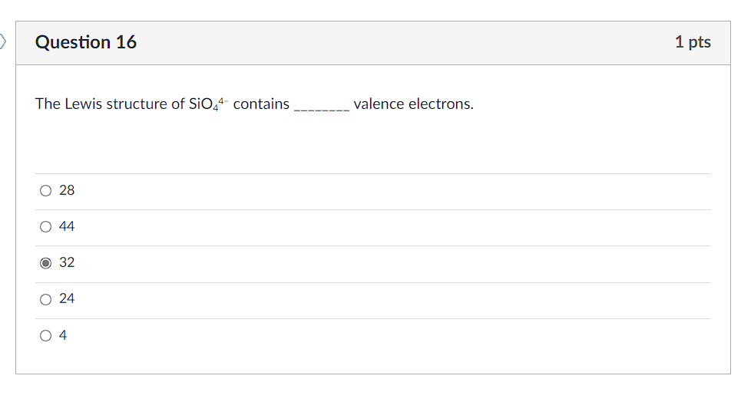The image size is (751, 402).
Task: Choose the 44 radio button
Action: (46, 226)
